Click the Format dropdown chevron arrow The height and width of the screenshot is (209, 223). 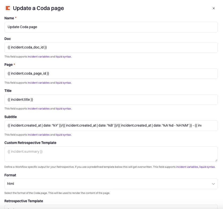tap(213, 184)
